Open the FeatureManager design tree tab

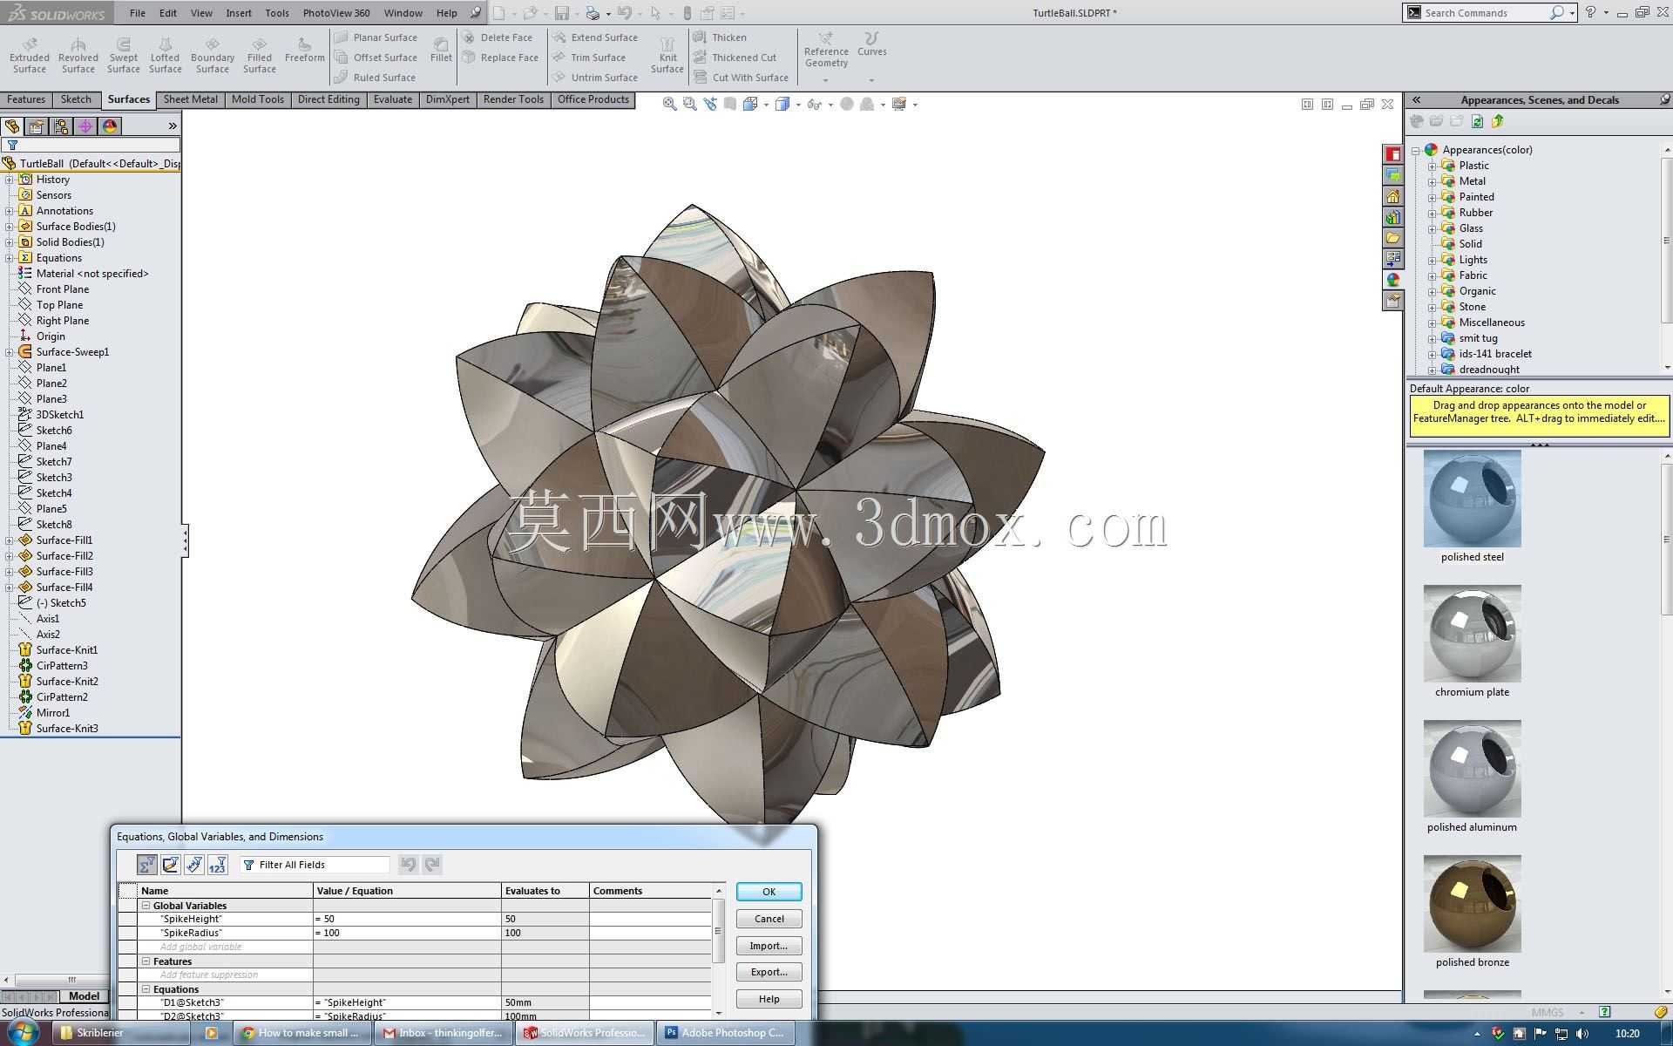coord(12,126)
